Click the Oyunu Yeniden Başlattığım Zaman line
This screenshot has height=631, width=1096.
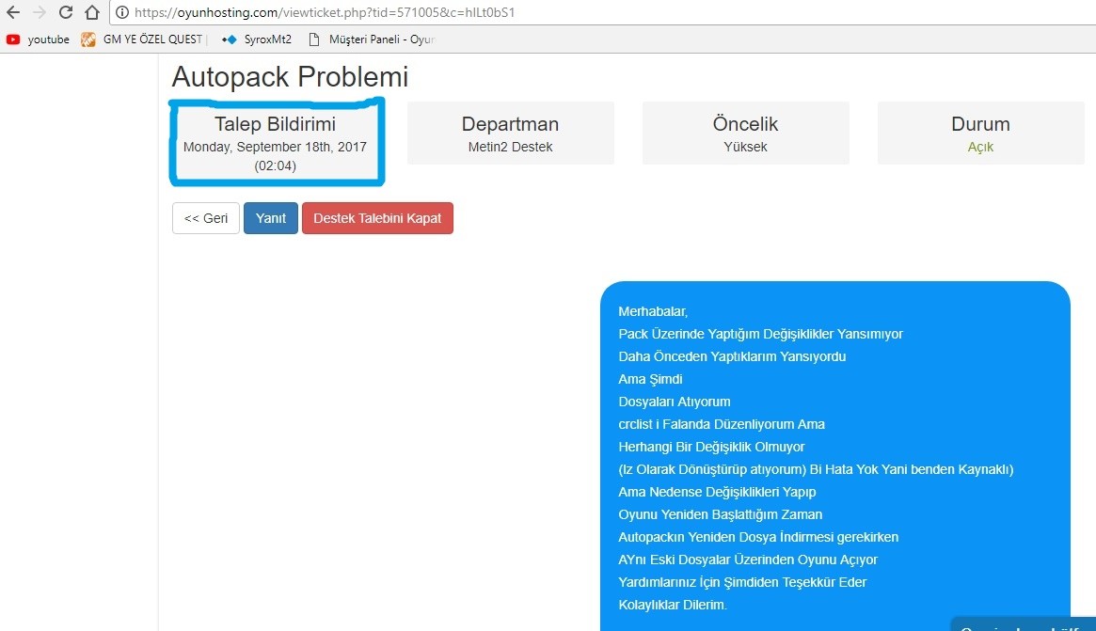coord(720,514)
